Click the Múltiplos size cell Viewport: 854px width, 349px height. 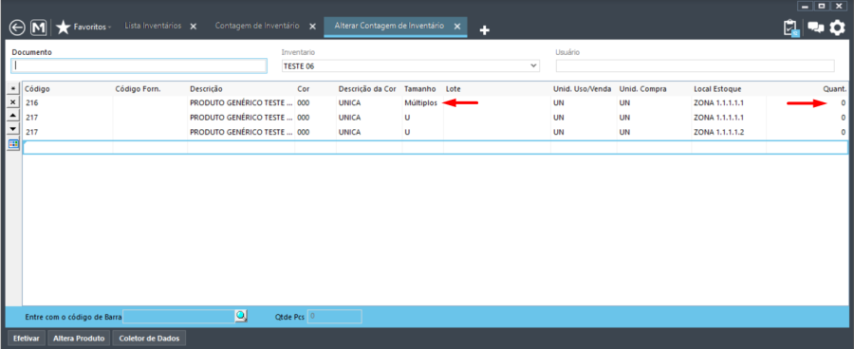coord(420,102)
